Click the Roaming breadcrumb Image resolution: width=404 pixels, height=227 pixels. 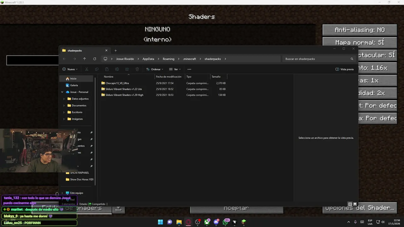point(169,59)
